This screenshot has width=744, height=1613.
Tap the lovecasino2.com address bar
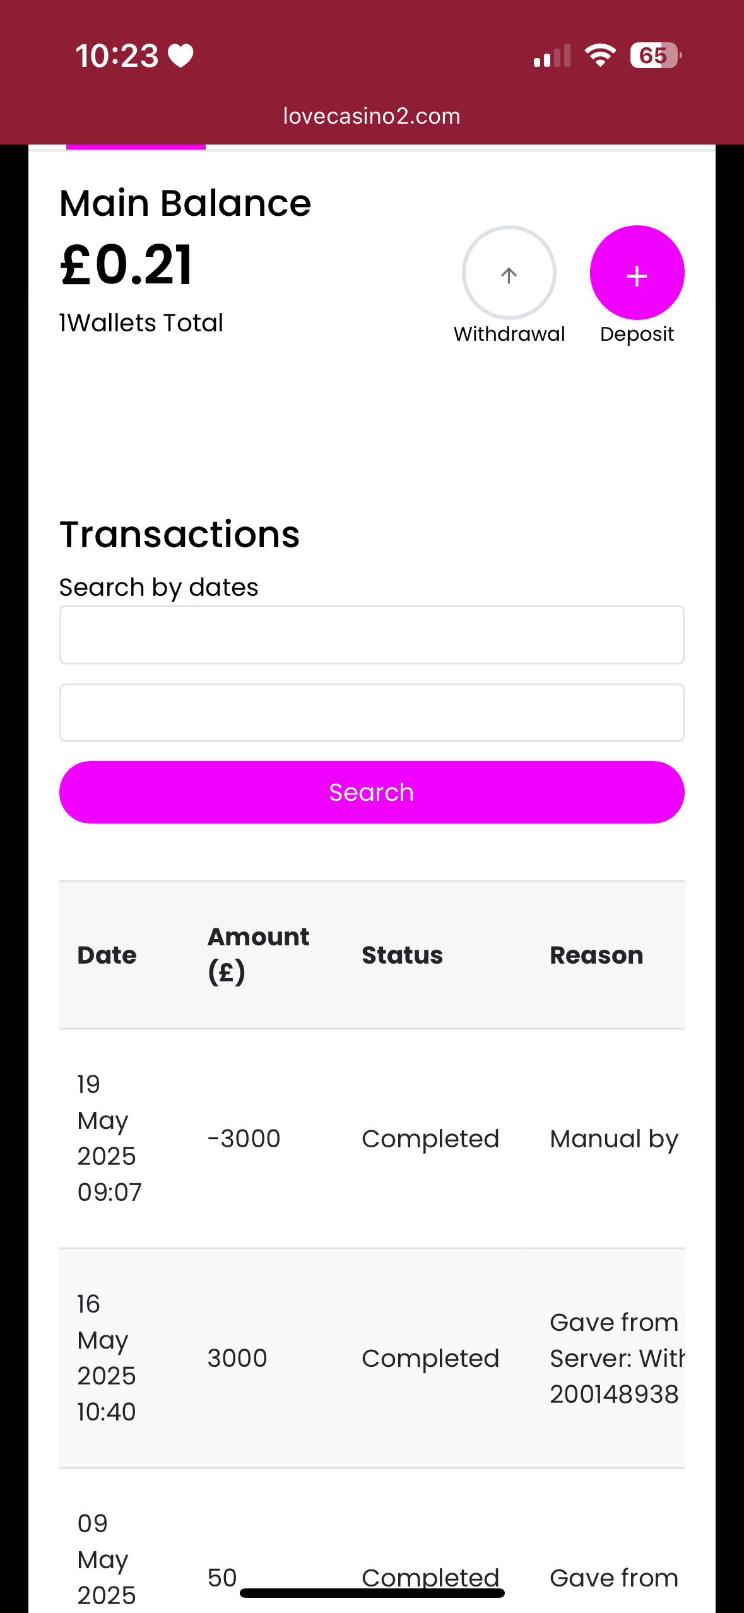click(x=372, y=116)
